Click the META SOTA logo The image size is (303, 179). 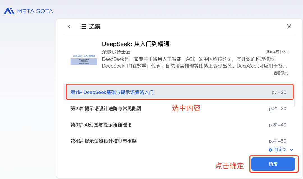(x=29, y=11)
